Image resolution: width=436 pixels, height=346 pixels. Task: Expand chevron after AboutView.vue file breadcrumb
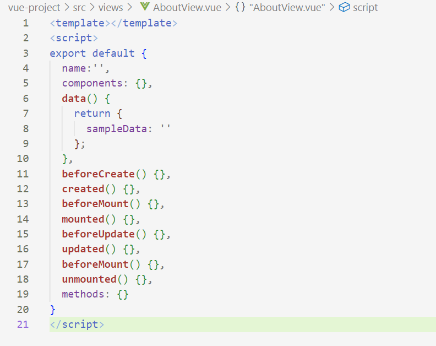tap(228, 8)
